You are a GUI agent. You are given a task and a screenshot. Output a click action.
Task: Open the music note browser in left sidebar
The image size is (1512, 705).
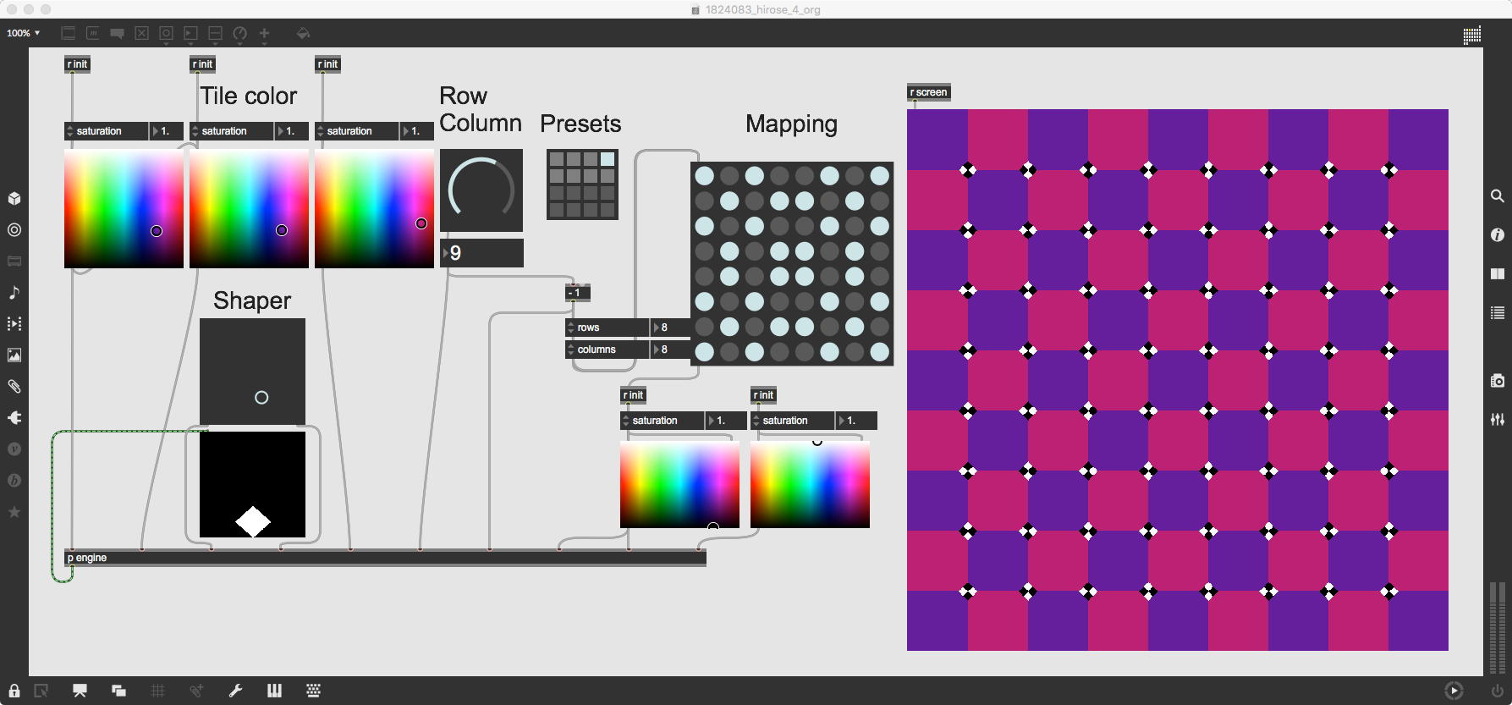14,292
